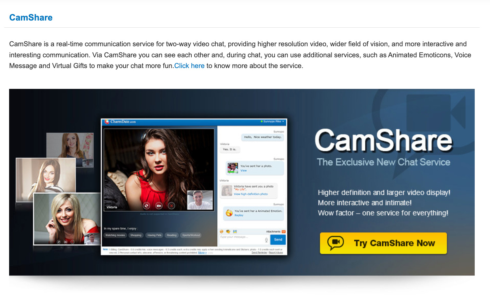The image size is (490, 308).
Task: Click the CharmDate.com logo in the mockup
Action: (x=120, y=122)
